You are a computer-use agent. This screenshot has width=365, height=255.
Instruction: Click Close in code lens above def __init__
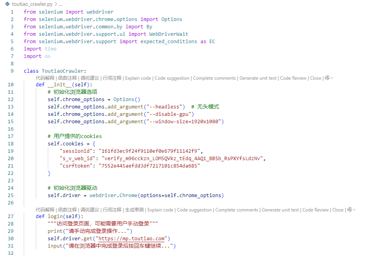point(316,78)
